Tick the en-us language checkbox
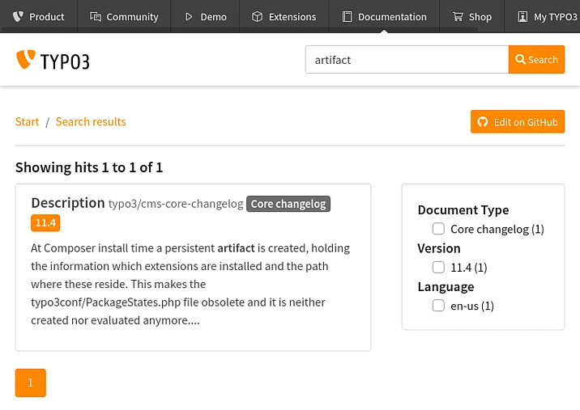This screenshot has height=410, width=580. [x=438, y=305]
